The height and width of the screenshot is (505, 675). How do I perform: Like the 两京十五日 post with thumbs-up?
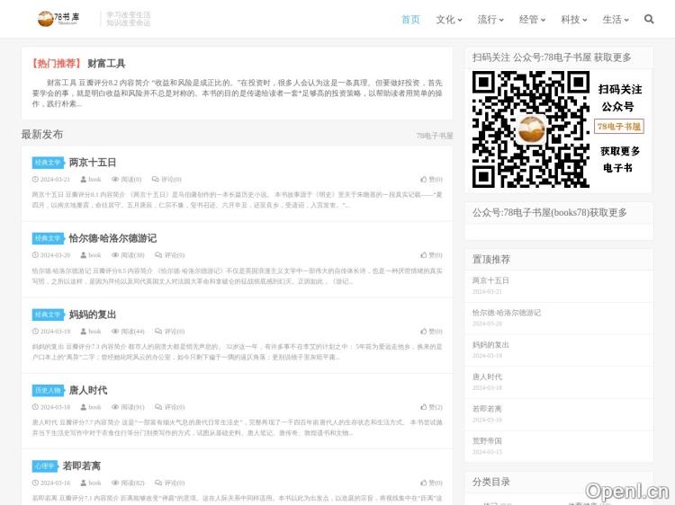[x=425, y=179]
